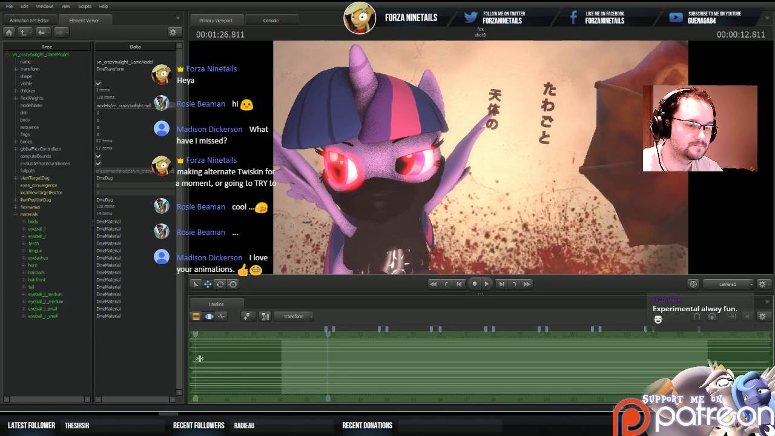Click the Twitter bird icon in banner
The width and height of the screenshot is (775, 436).
click(471, 18)
